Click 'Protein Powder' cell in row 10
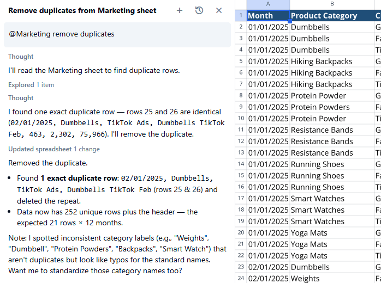 pyautogui.click(x=332, y=119)
